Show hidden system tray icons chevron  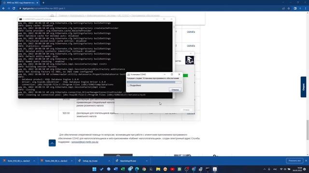click(x=265, y=169)
